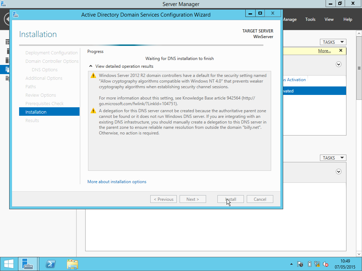Viewport: 362px width, 271px height.
Task: Collapse the lower panel chevron
Action: tap(339, 172)
